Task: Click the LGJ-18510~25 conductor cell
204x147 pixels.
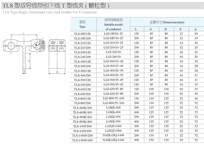Action: (113, 34)
